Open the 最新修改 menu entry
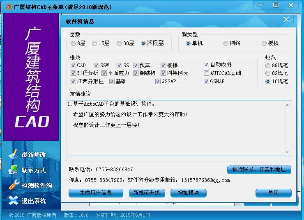The image size is (304, 220). 34,155
